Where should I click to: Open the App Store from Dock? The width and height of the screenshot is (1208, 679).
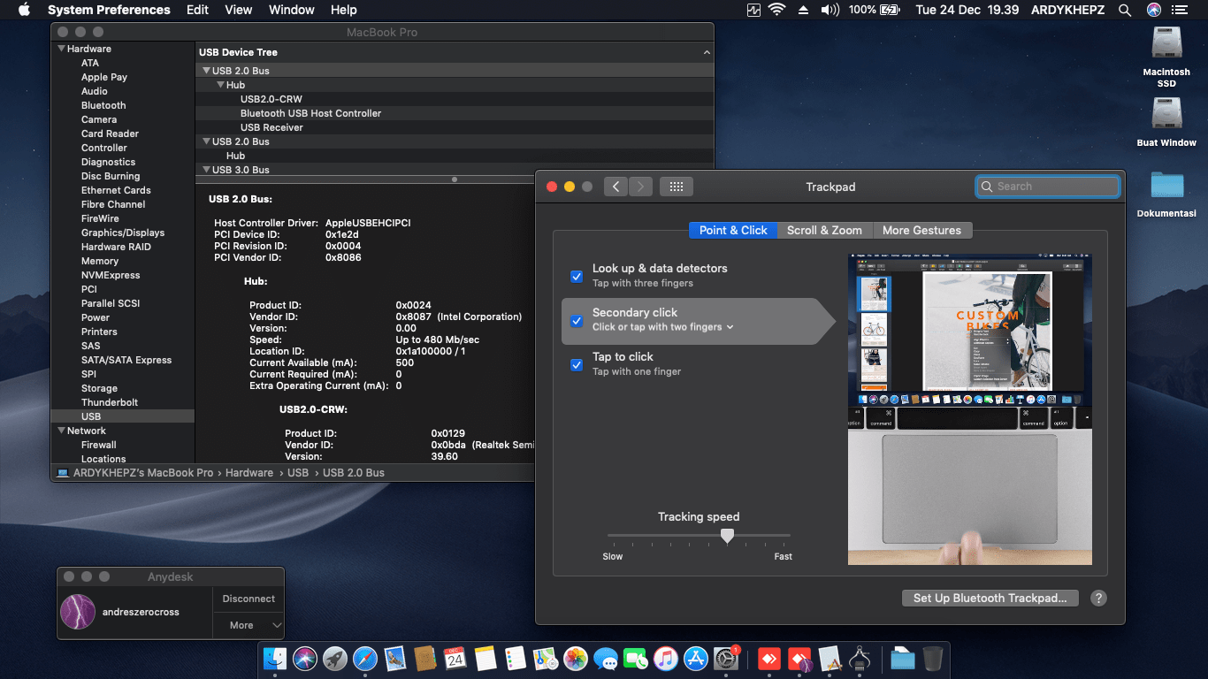tap(696, 659)
